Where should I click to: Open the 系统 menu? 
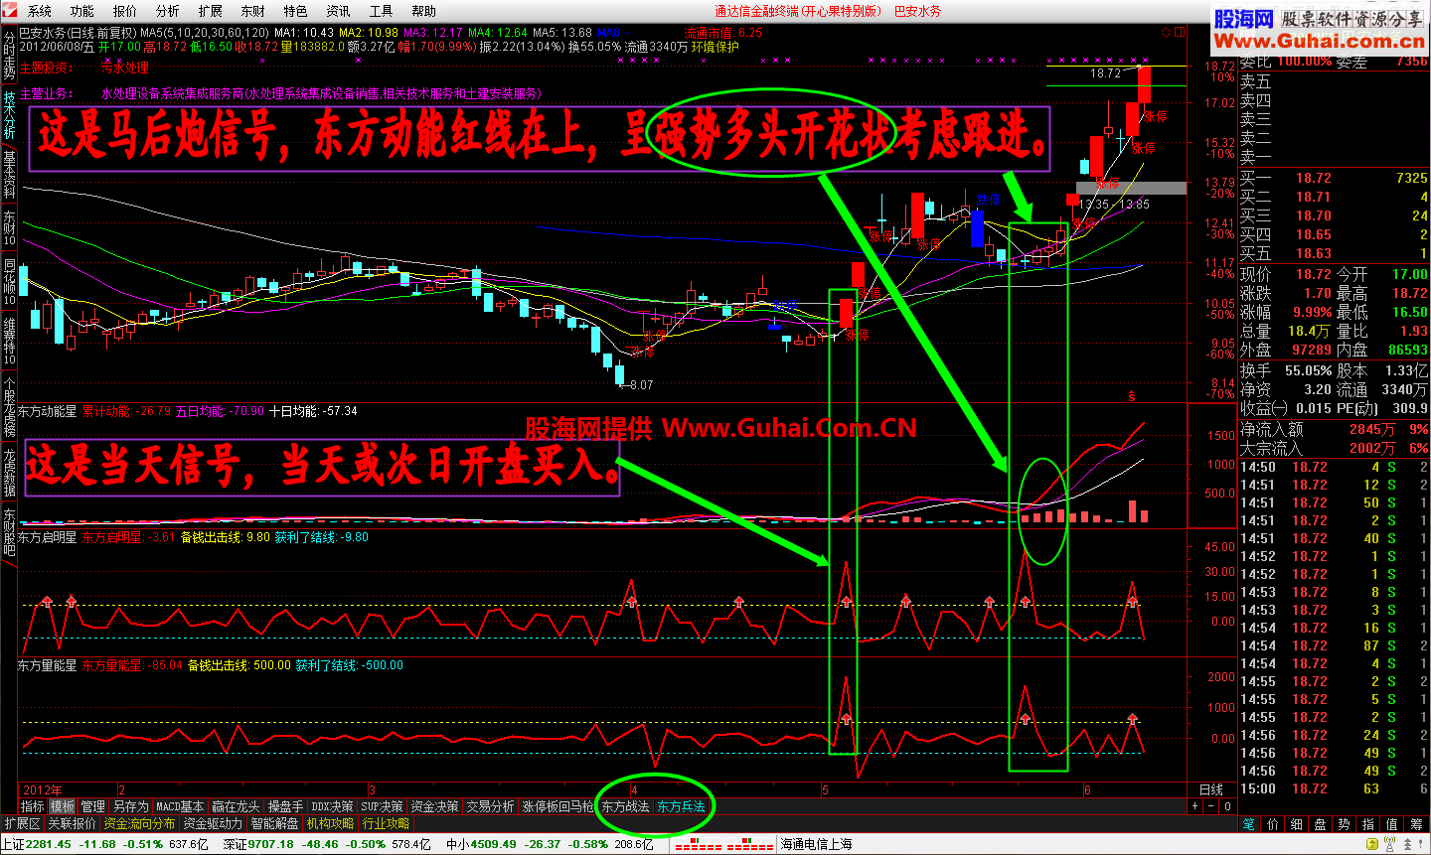click(40, 11)
